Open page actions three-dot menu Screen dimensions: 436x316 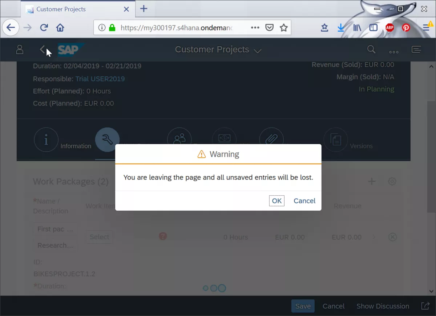[255, 28]
